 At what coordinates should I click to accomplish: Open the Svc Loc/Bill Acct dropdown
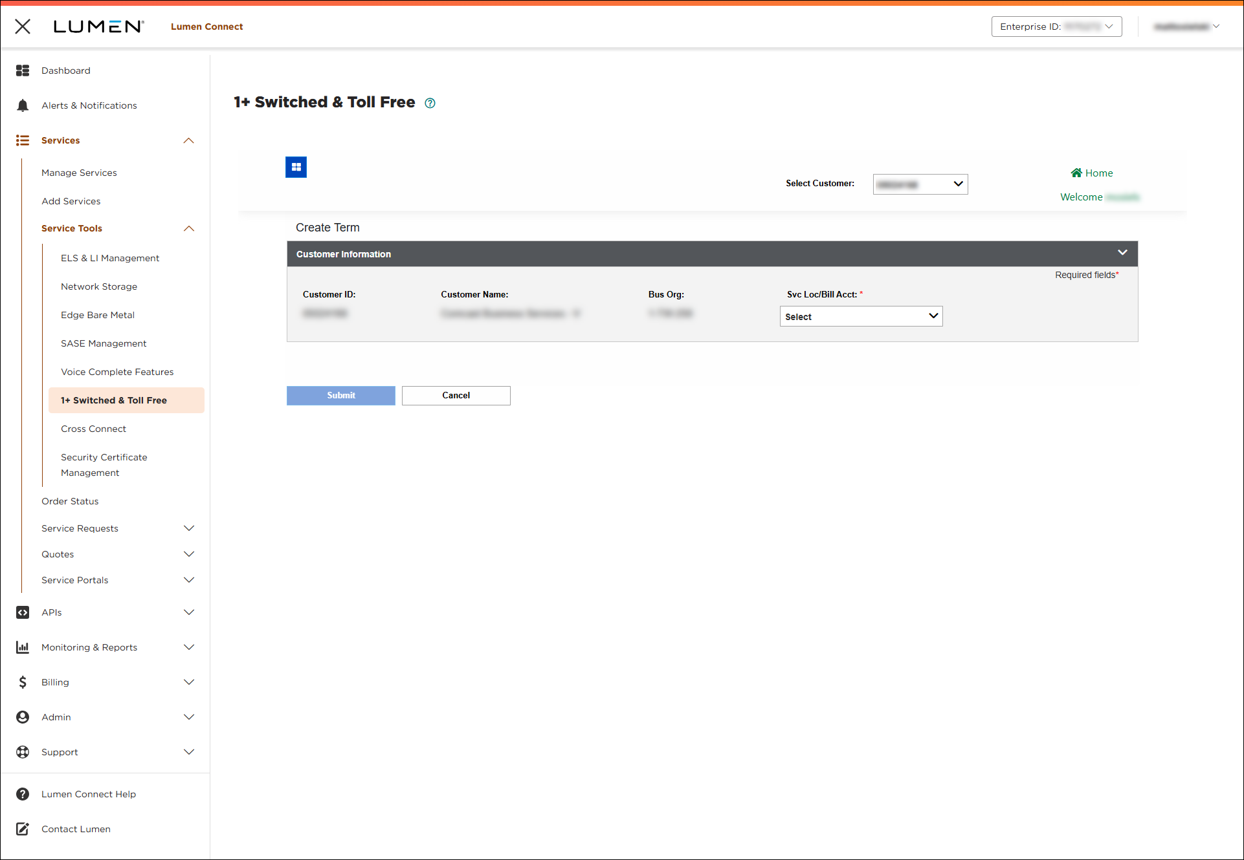click(861, 316)
